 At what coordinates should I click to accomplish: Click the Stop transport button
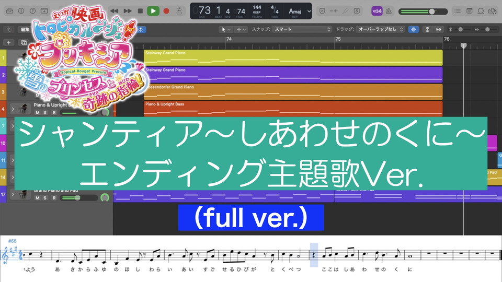[140, 11]
